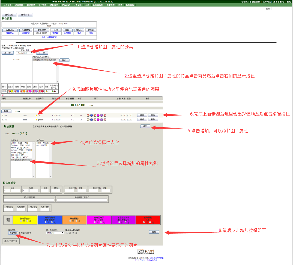The width and height of the screenshot is (293, 265).
Task: Select 否 for 覆盖原有图像吗
Action: pos(67,233)
